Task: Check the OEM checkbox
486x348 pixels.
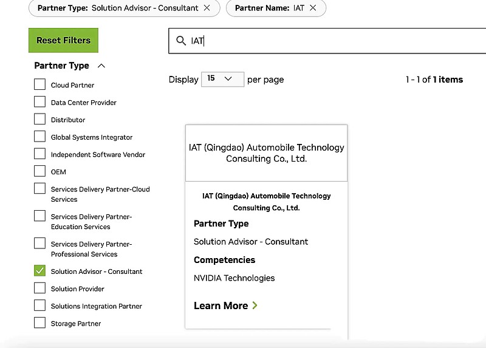Action: click(39, 171)
